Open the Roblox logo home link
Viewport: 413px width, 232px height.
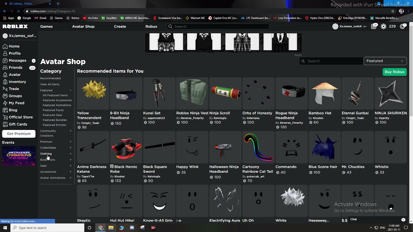coord(15,26)
